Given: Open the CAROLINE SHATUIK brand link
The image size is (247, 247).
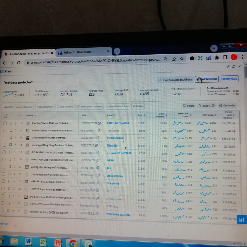Looking at the screenshot, I should tap(118, 123).
